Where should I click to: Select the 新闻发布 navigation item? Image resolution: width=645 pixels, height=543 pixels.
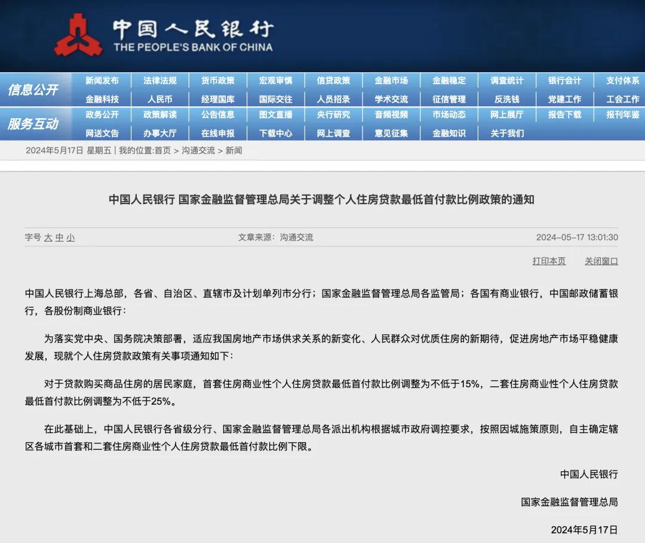tap(102, 81)
